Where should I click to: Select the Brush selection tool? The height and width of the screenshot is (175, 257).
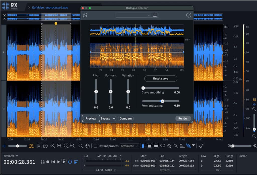(169, 146)
